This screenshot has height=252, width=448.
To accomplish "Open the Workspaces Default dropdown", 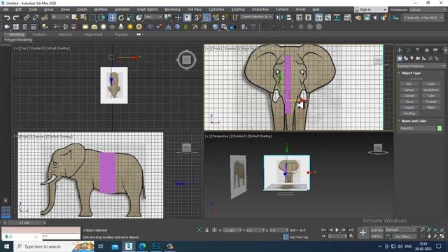I will click(428, 10).
